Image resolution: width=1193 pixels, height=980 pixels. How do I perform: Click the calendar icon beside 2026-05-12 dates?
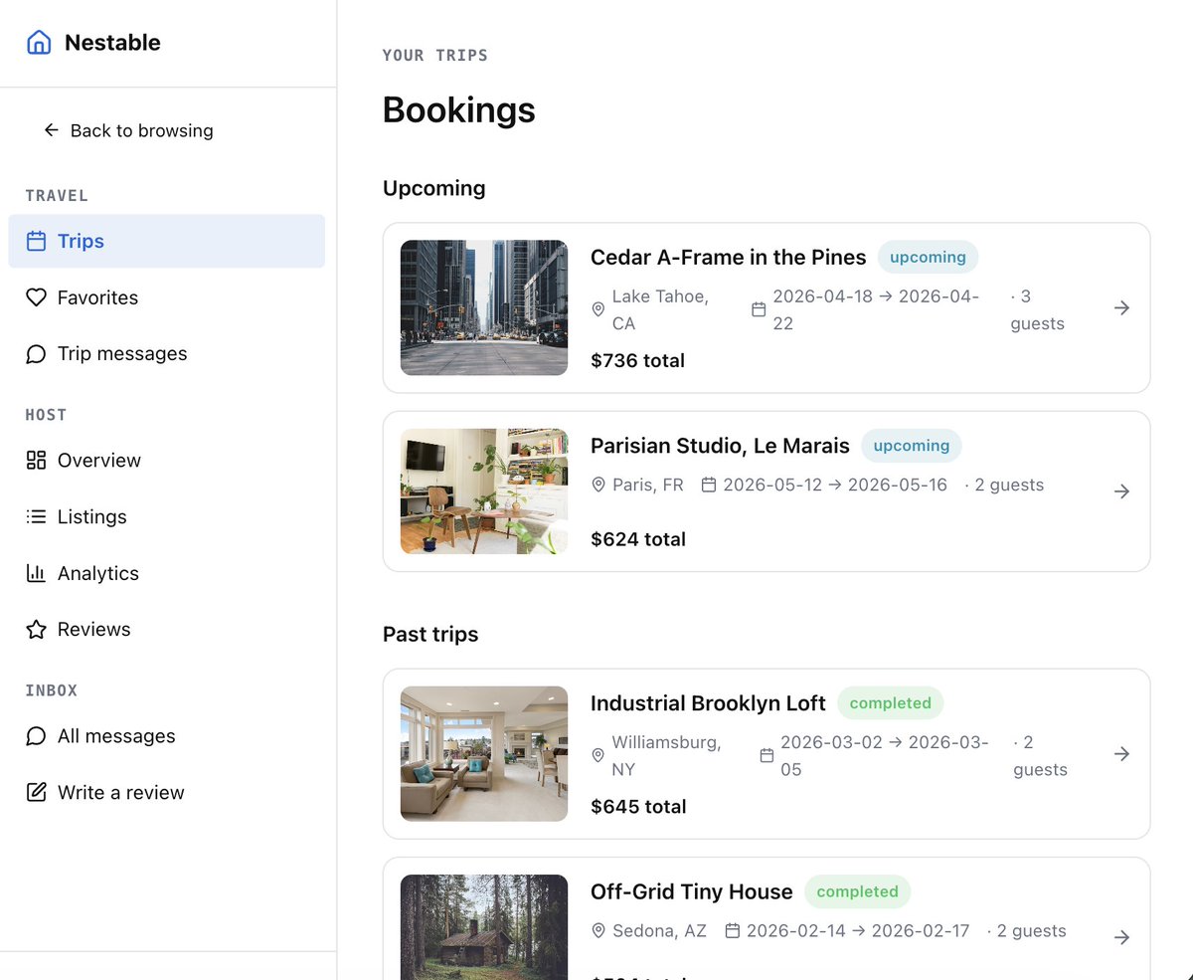point(709,485)
